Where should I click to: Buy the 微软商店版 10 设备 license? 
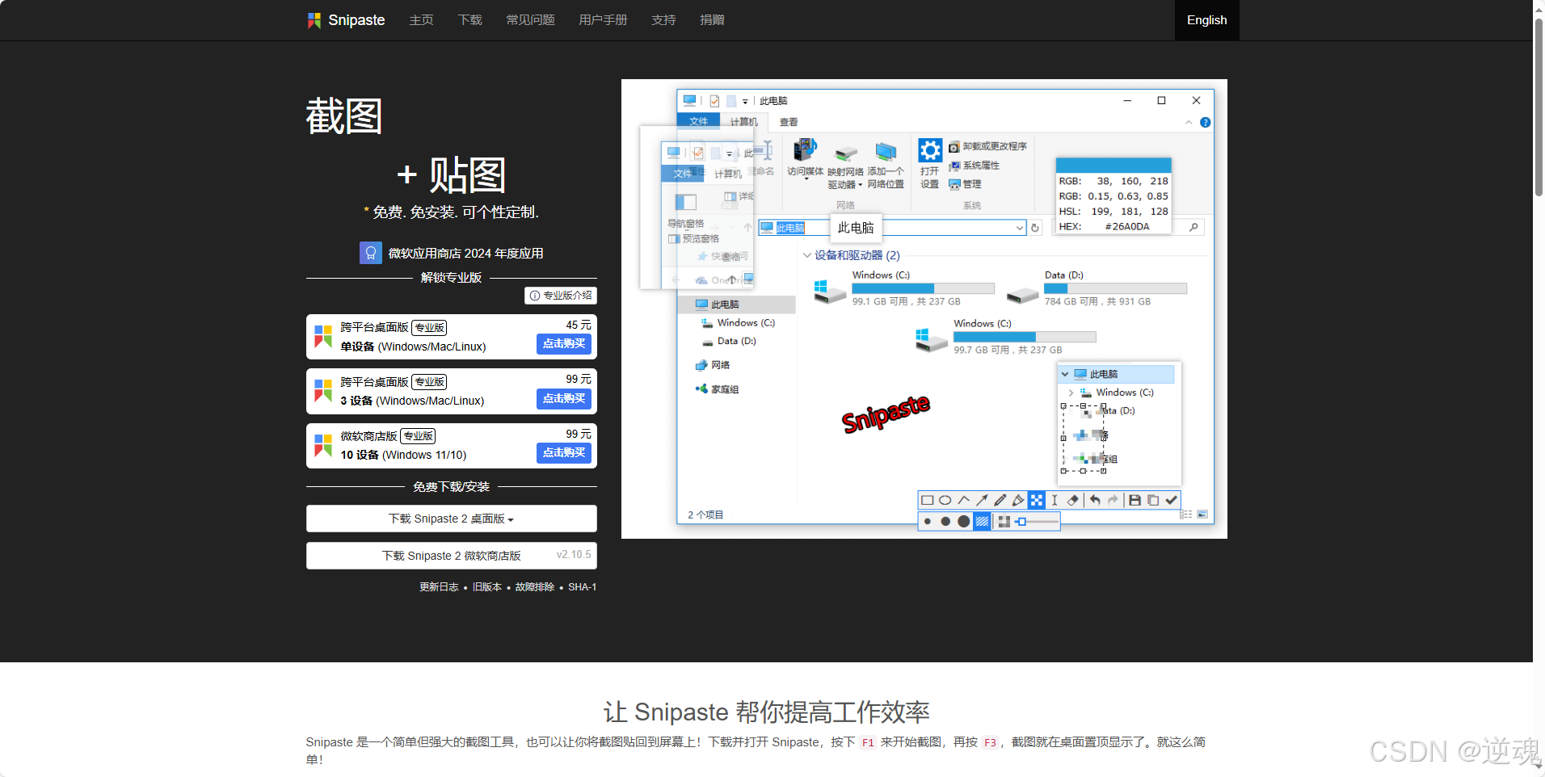564,453
